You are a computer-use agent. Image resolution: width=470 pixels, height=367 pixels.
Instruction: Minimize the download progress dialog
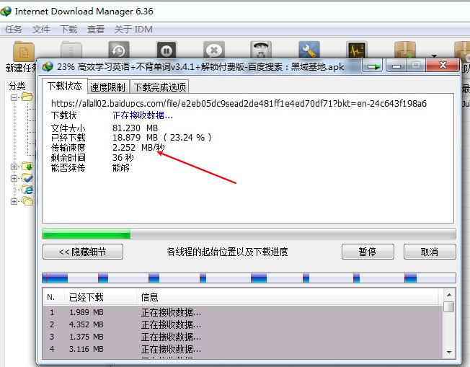point(397,66)
